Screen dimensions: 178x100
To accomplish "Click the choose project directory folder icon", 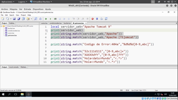I will 28,19.
